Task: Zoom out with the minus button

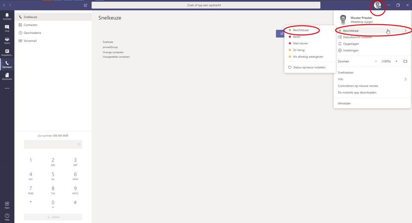Action: pyautogui.click(x=376, y=62)
